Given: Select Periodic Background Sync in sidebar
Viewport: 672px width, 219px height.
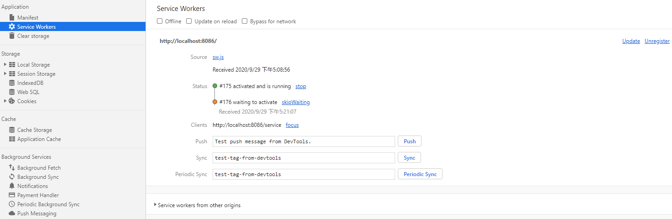Looking at the screenshot, I should click(x=48, y=204).
